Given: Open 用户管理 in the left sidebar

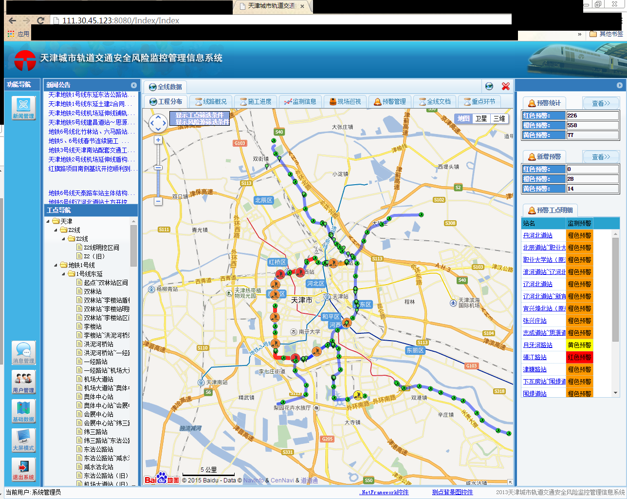Looking at the screenshot, I should click(x=23, y=382).
